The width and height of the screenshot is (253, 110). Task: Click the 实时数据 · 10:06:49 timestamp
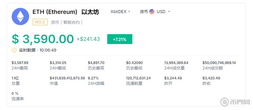click(38, 50)
